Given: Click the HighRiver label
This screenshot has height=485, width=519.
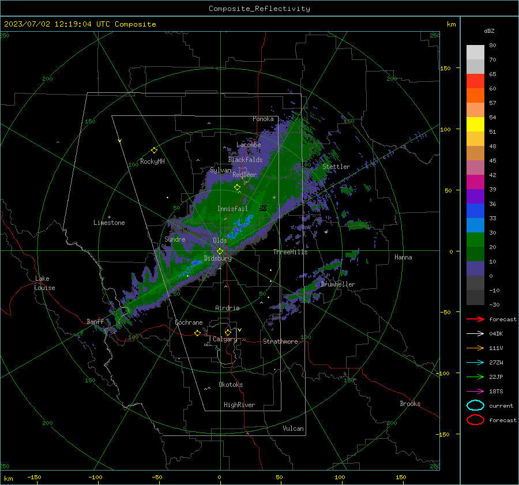Looking at the screenshot, I should pos(239,405).
